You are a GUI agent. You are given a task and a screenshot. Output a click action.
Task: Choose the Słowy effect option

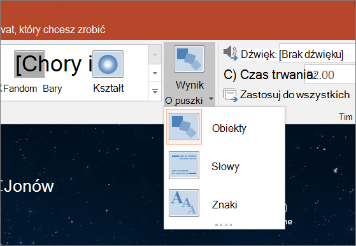tap(224, 165)
